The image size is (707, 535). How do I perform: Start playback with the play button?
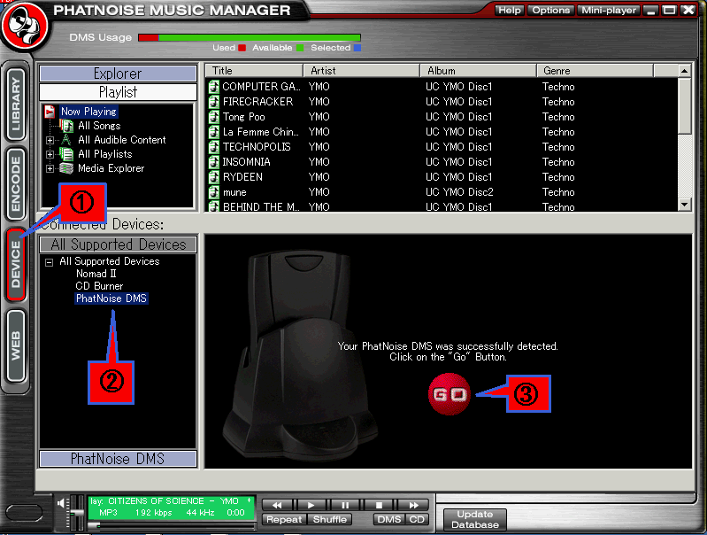tap(311, 505)
